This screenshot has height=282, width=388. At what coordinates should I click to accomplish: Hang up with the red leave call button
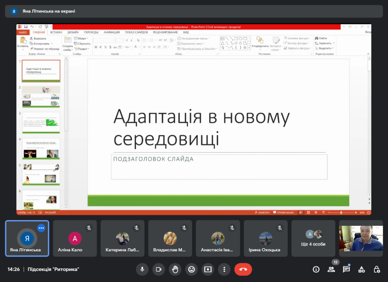[243, 269]
